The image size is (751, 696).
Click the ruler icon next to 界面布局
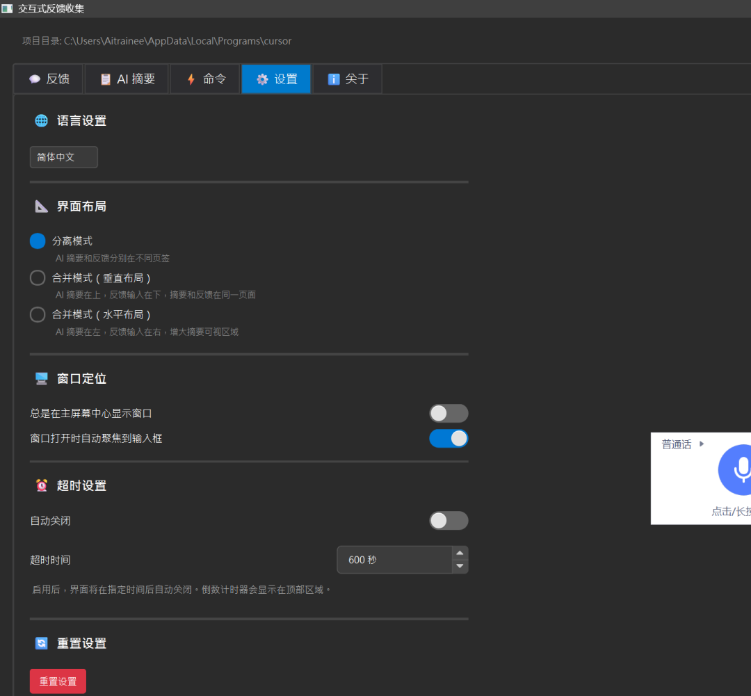[x=42, y=207]
